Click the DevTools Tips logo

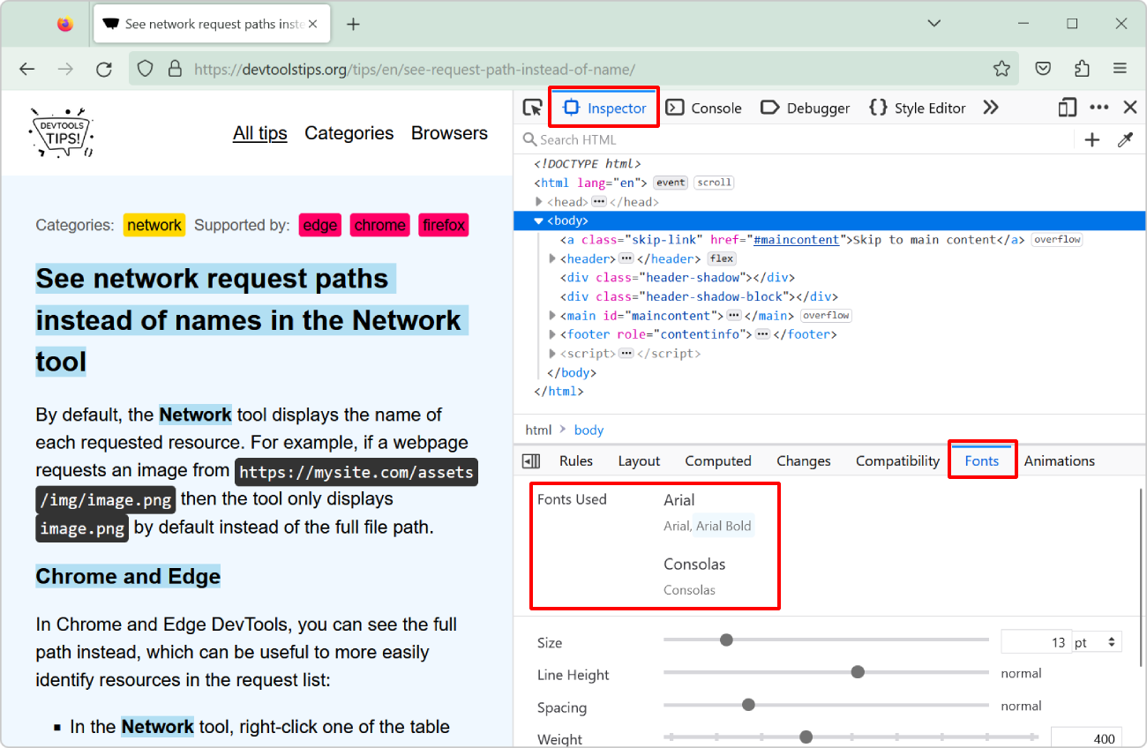(x=62, y=133)
